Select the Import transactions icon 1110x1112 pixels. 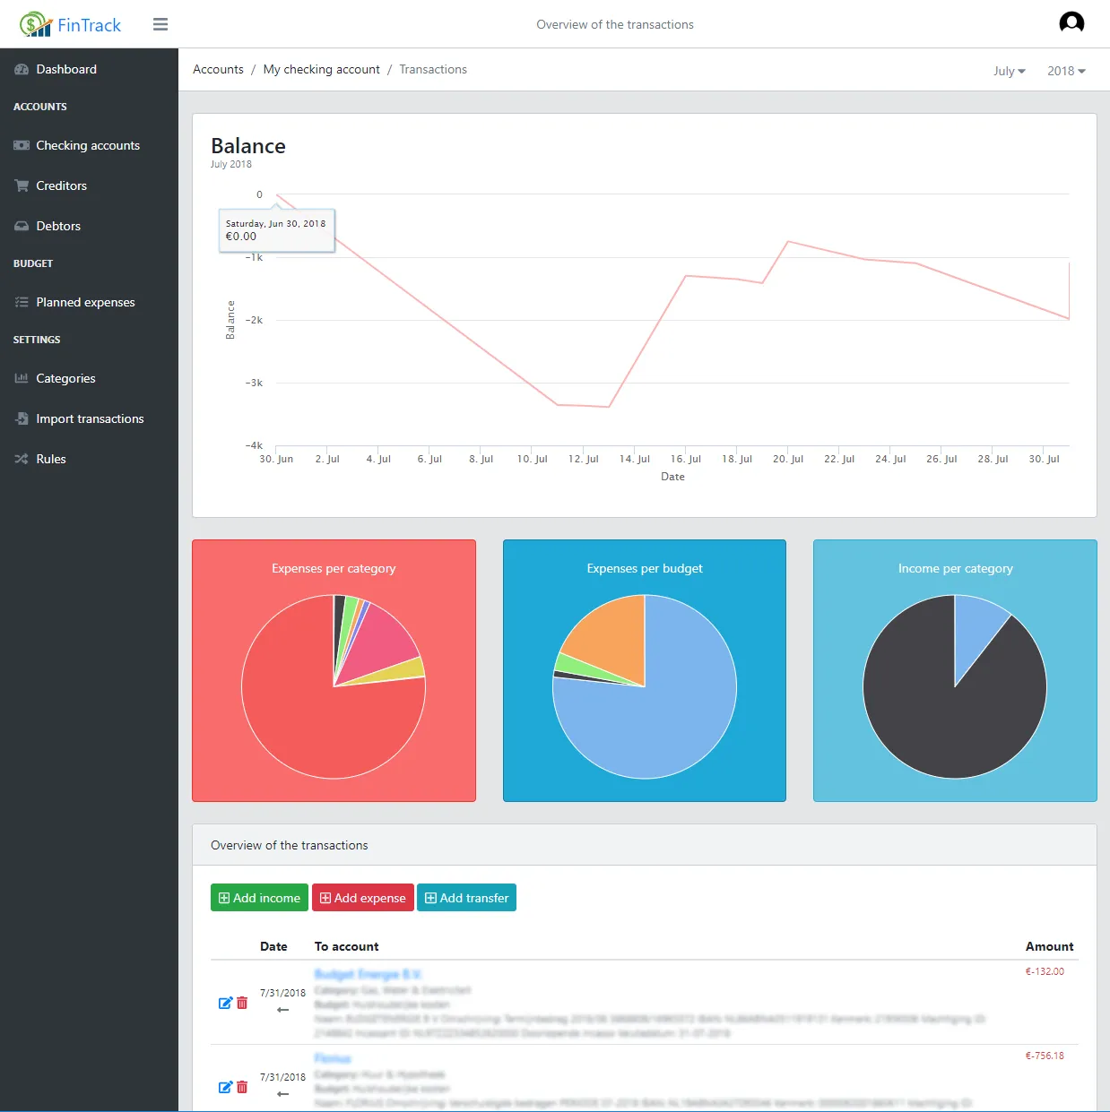coord(22,418)
